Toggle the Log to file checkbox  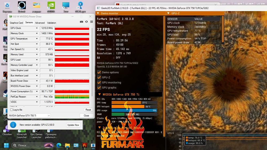11,110
